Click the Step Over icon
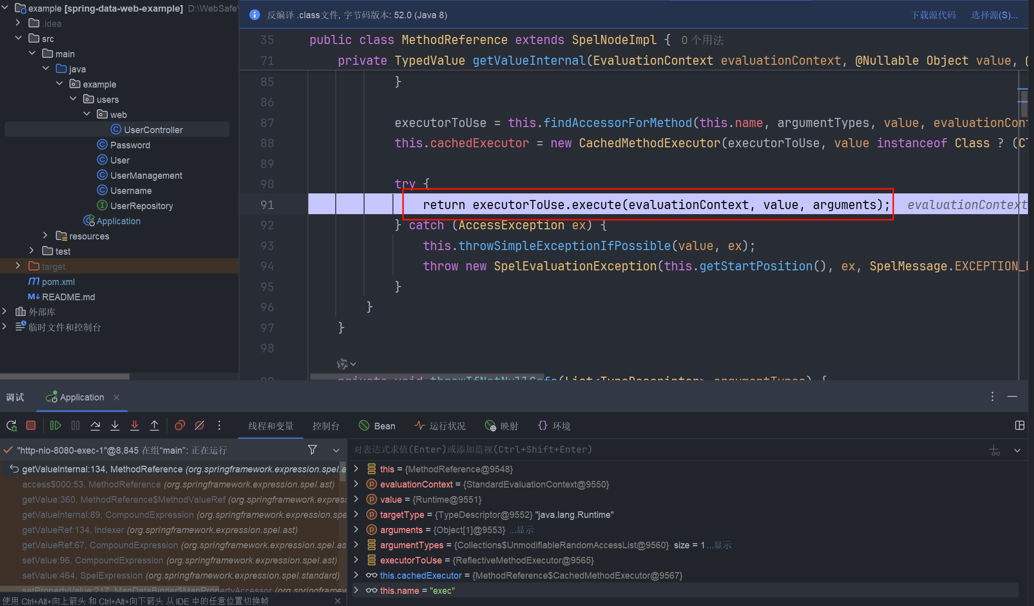 point(95,426)
